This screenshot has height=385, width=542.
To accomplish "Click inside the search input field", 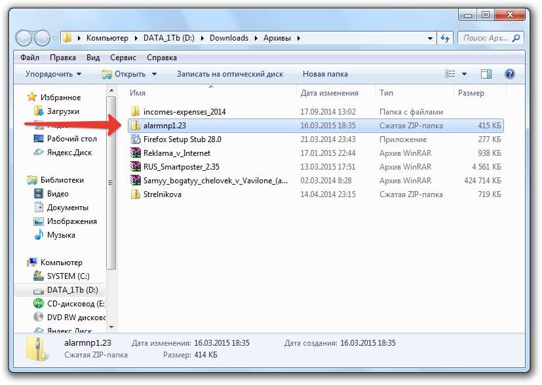I will point(485,38).
